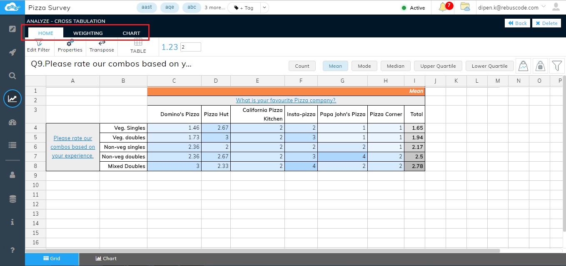
Task: Click the Pizza Hut header cell
Action: (x=216, y=114)
